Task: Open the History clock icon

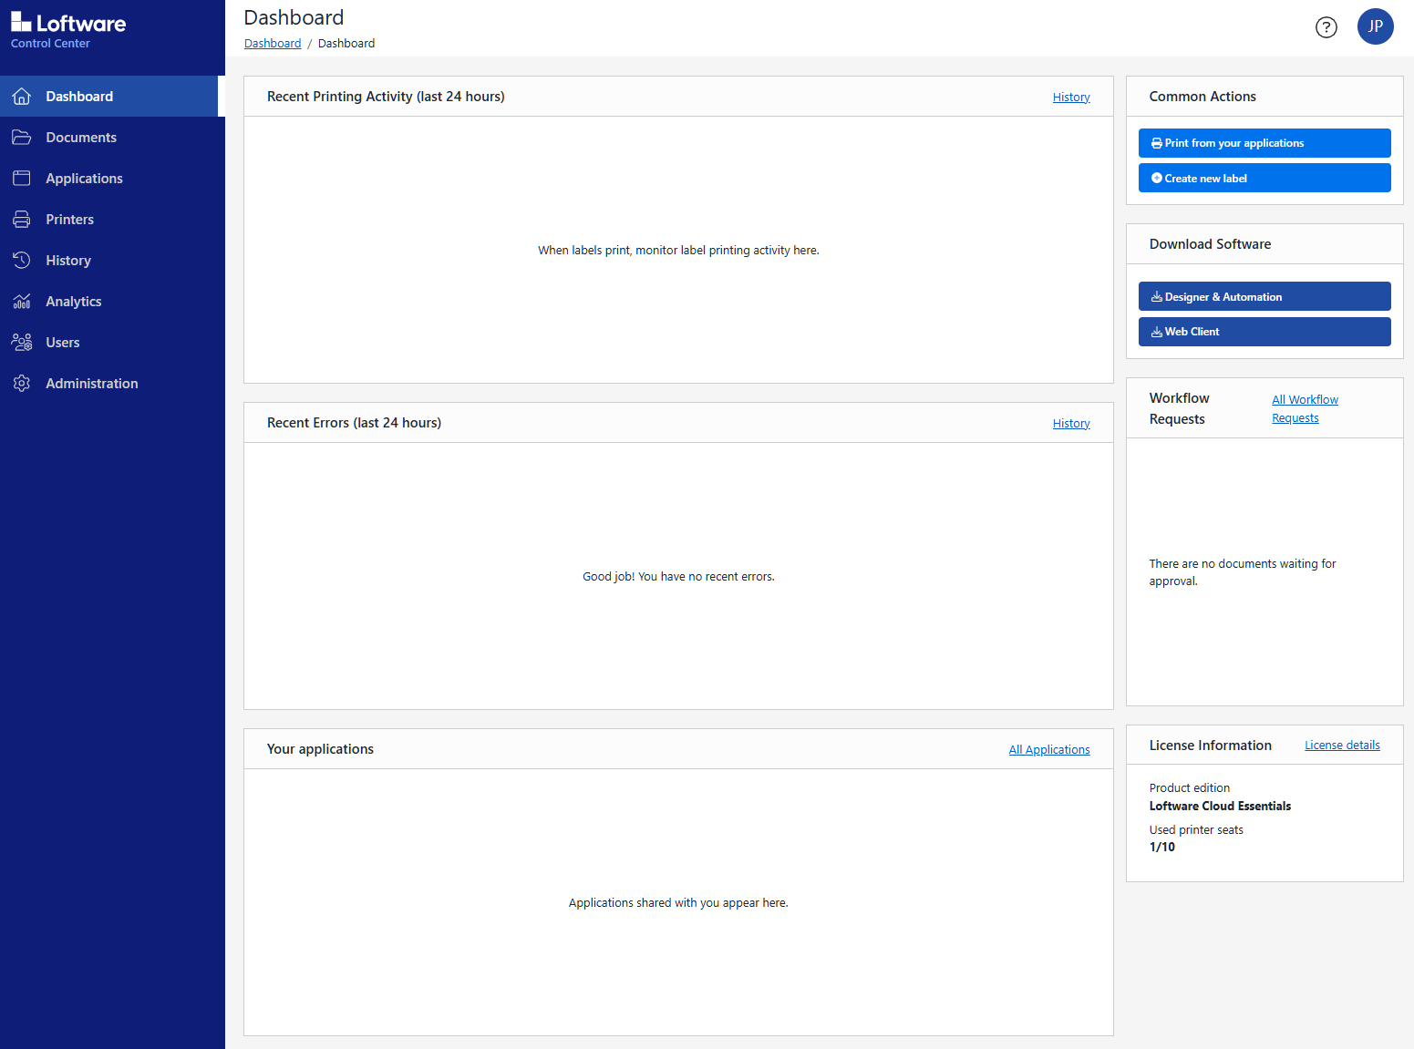Action: 21,260
